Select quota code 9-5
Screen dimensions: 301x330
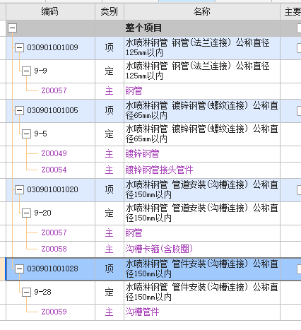[x=40, y=134]
